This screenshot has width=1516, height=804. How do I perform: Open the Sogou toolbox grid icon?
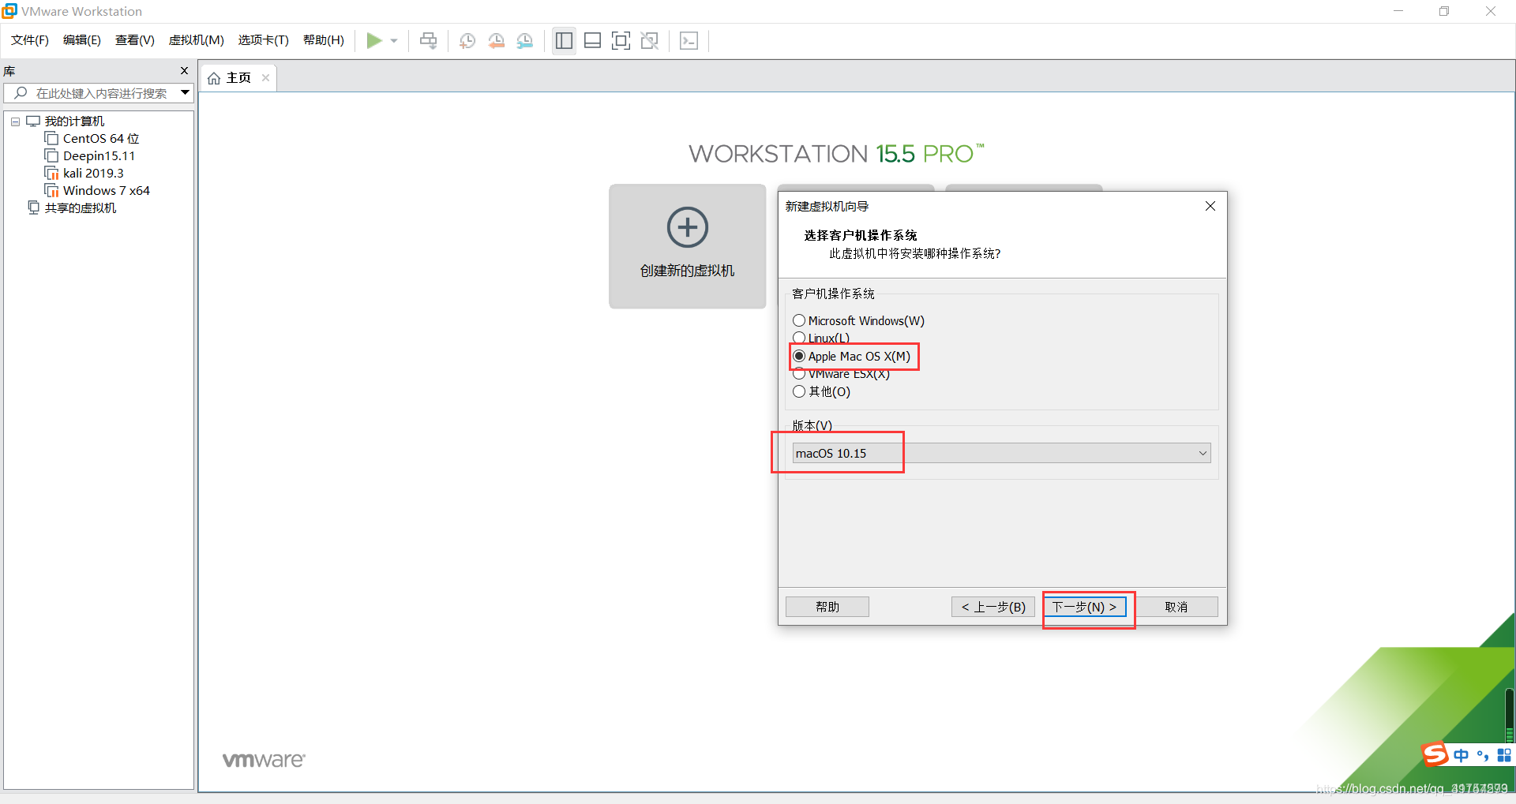pos(1504,755)
